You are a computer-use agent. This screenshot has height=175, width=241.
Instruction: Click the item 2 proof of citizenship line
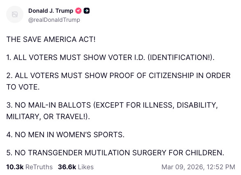(x=118, y=76)
